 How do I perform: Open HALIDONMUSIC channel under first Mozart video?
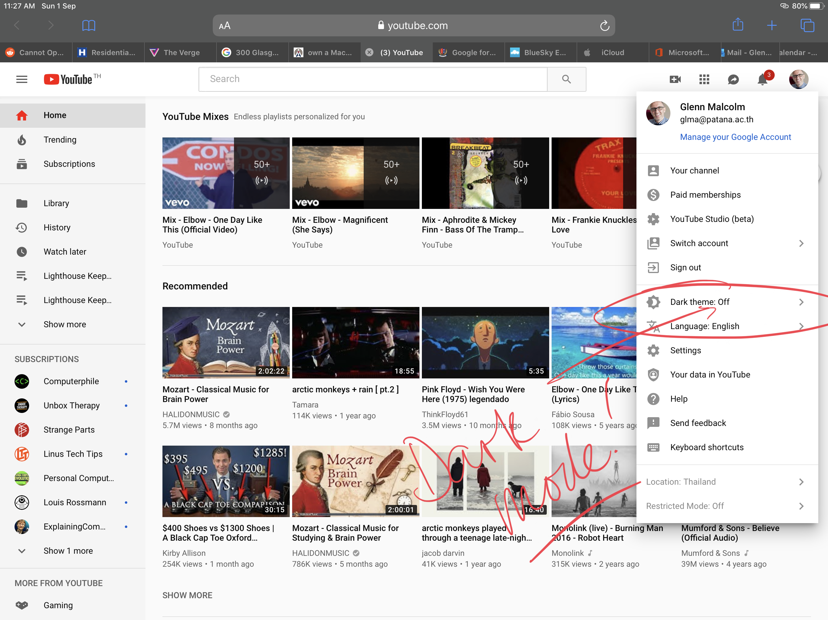tap(191, 414)
